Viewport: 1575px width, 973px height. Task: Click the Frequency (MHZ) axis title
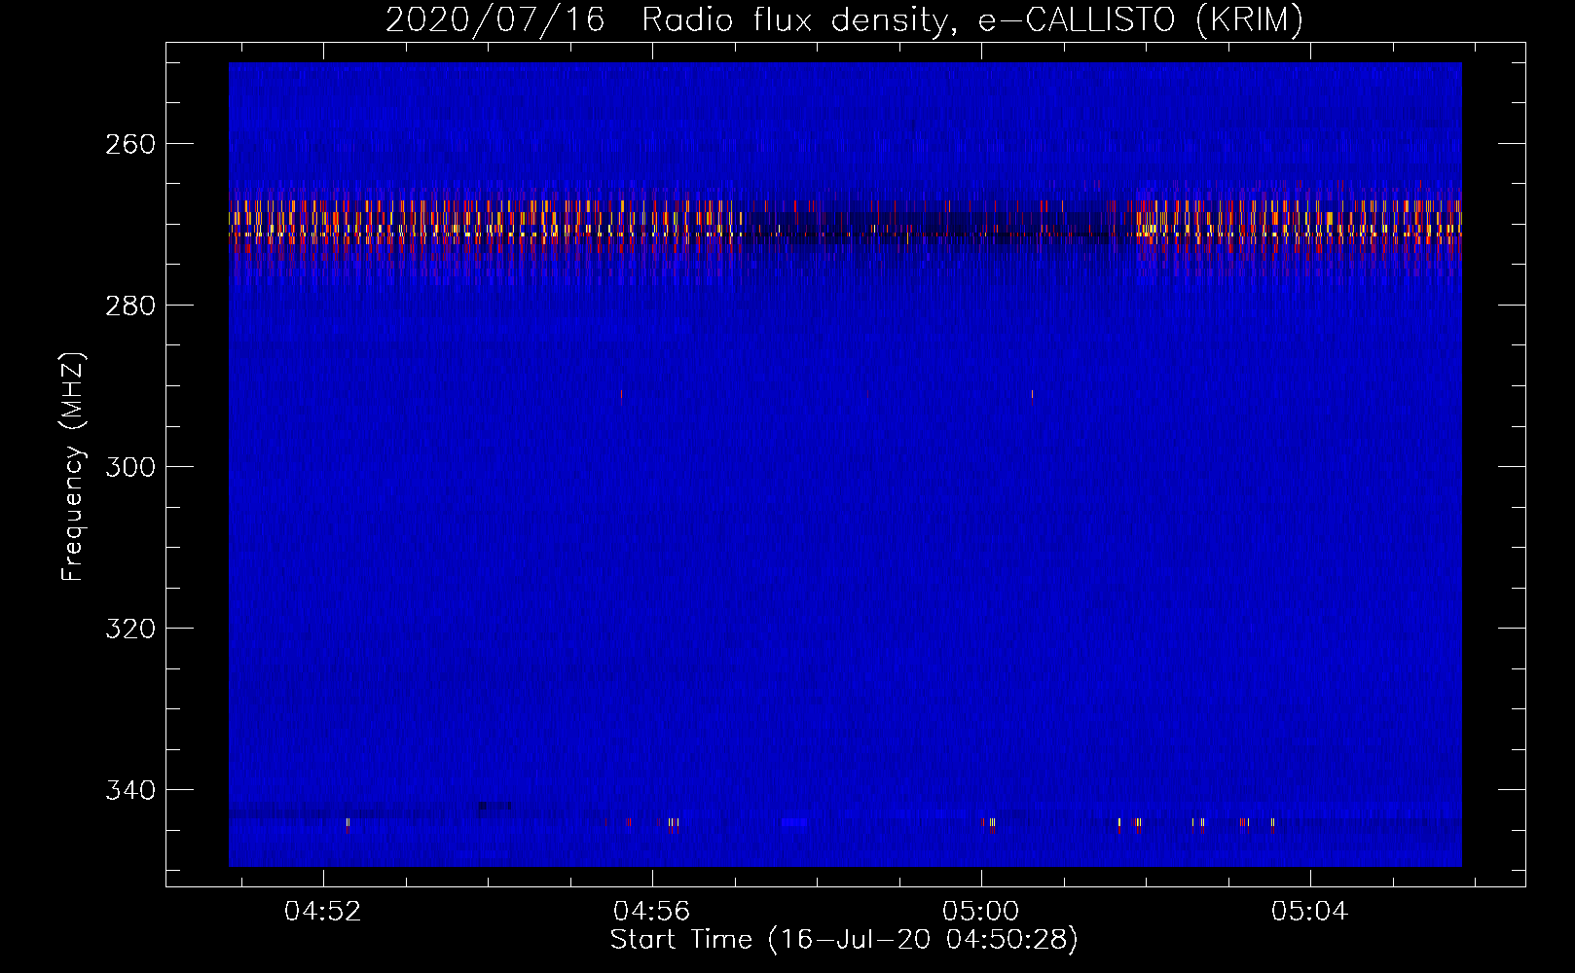[73, 466]
